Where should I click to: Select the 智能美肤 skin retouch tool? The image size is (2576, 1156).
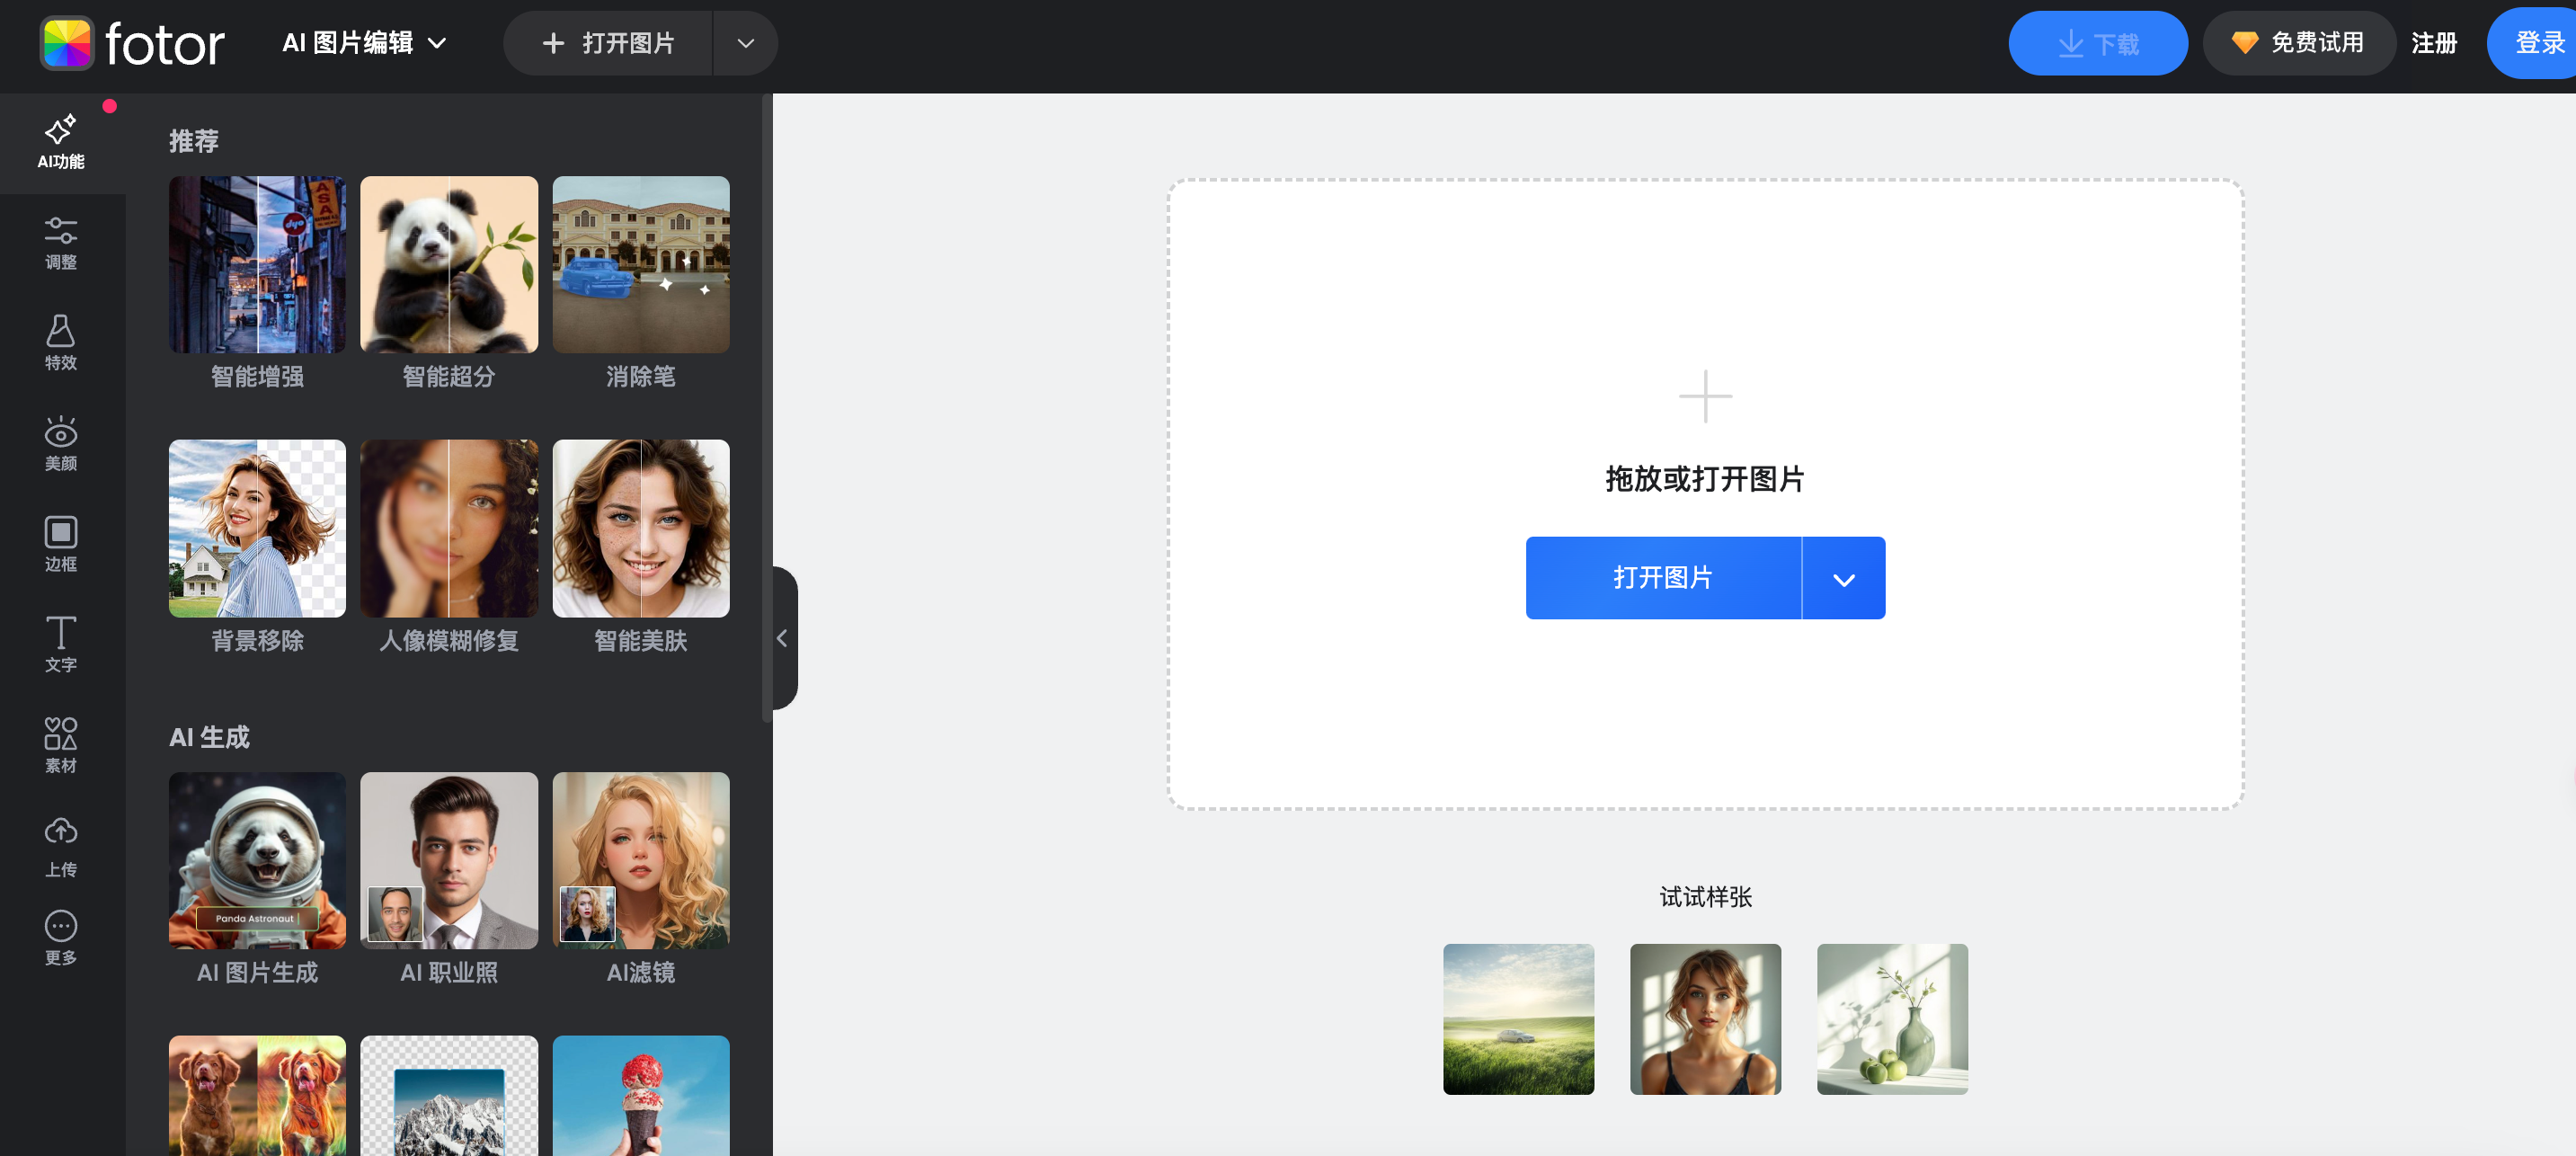[641, 547]
